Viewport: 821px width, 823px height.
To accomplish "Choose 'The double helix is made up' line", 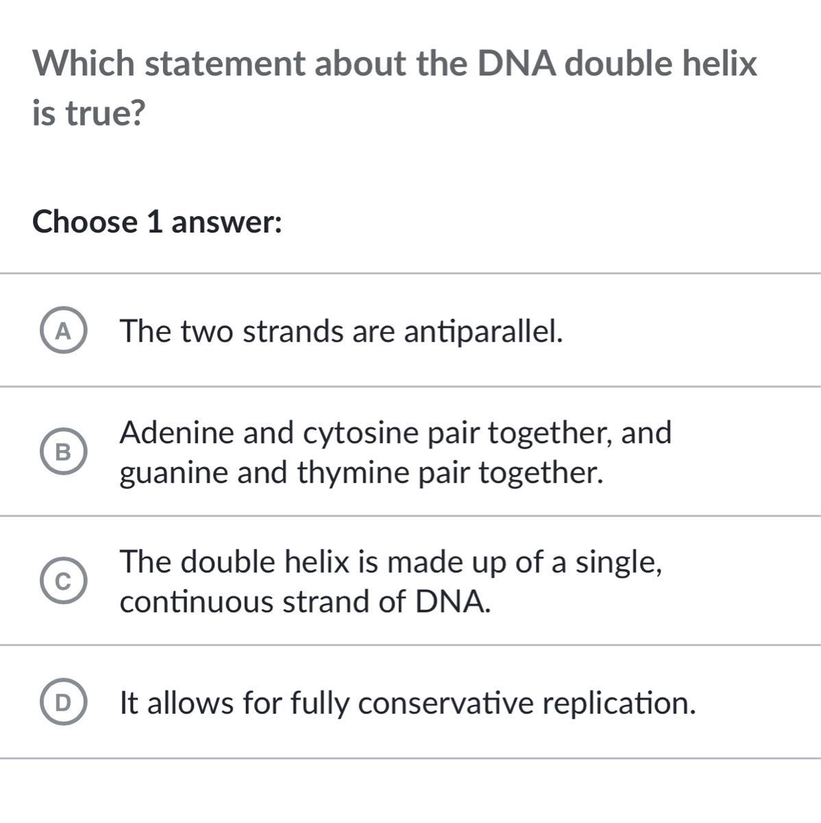I will tap(391, 562).
